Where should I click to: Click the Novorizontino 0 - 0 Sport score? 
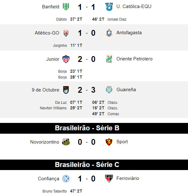click(87, 142)
